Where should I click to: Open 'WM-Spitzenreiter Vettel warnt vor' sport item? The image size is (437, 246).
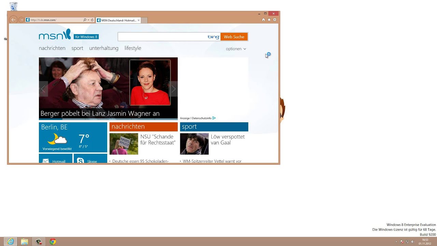[x=212, y=161]
